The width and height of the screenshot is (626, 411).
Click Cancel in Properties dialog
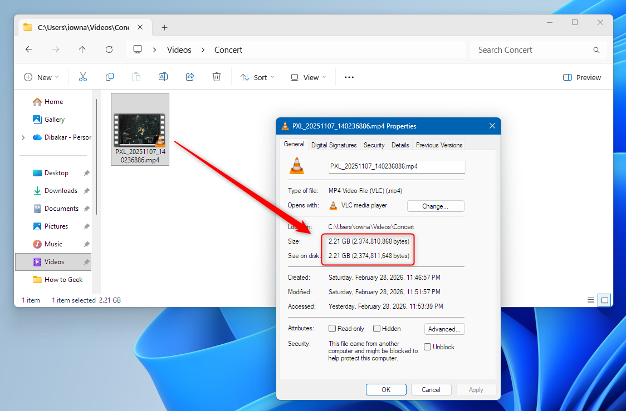tap(431, 389)
